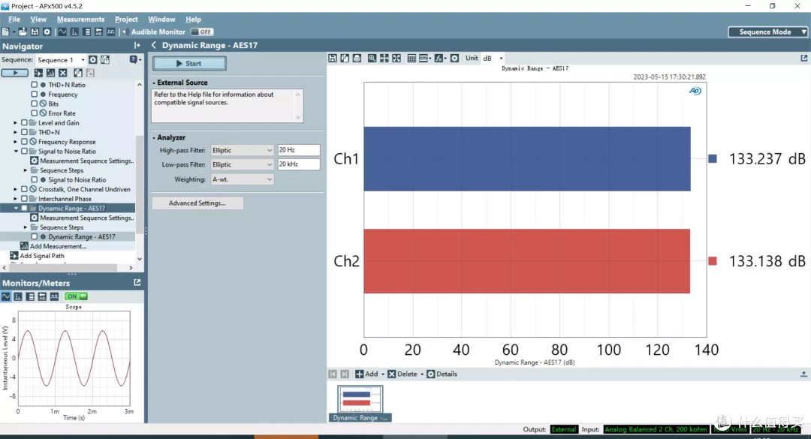Open the Measurements menu
811x439 pixels.
click(x=80, y=19)
